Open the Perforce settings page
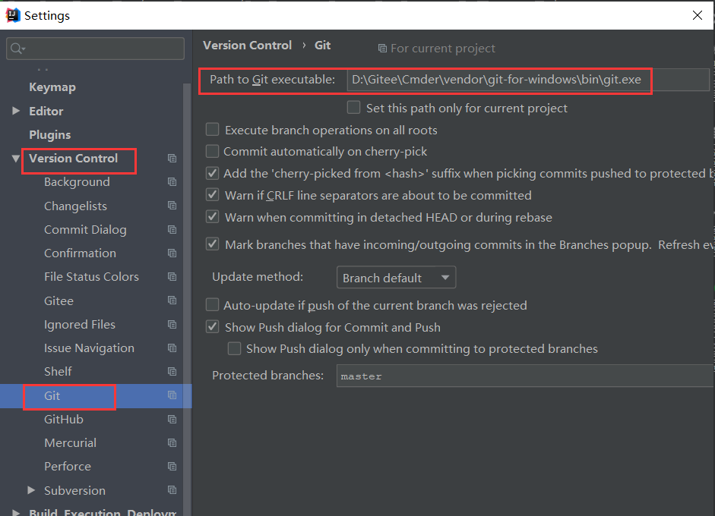 [68, 467]
